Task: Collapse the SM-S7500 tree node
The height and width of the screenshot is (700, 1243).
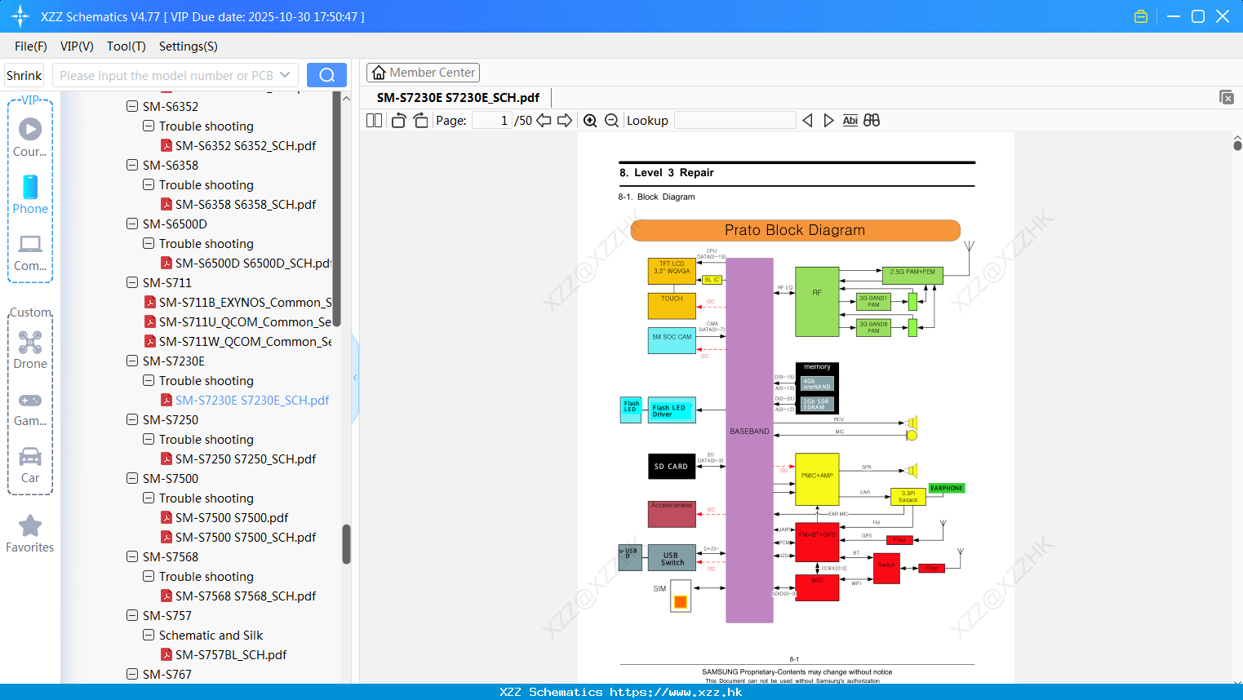Action: pyautogui.click(x=132, y=478)
